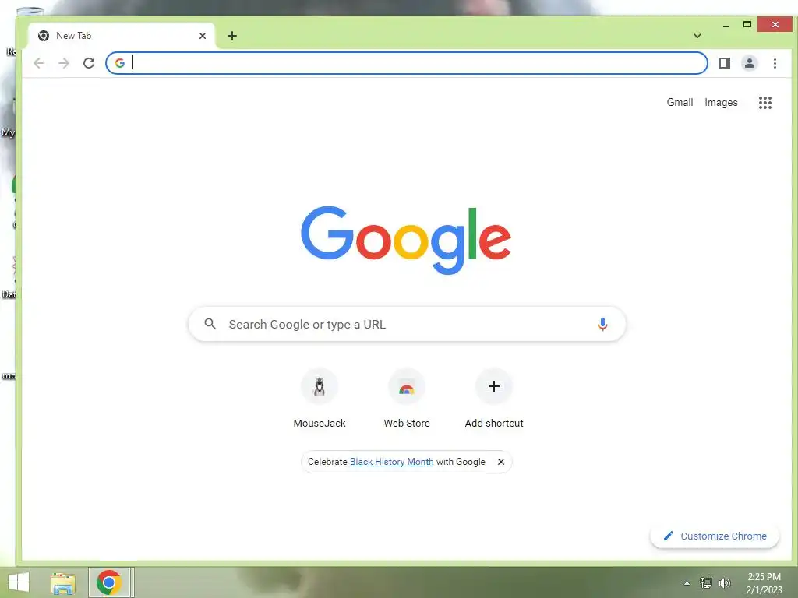Open Gmail link

680,102
